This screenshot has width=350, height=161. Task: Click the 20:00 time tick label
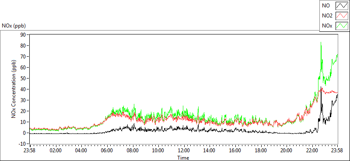coord(287,150)
